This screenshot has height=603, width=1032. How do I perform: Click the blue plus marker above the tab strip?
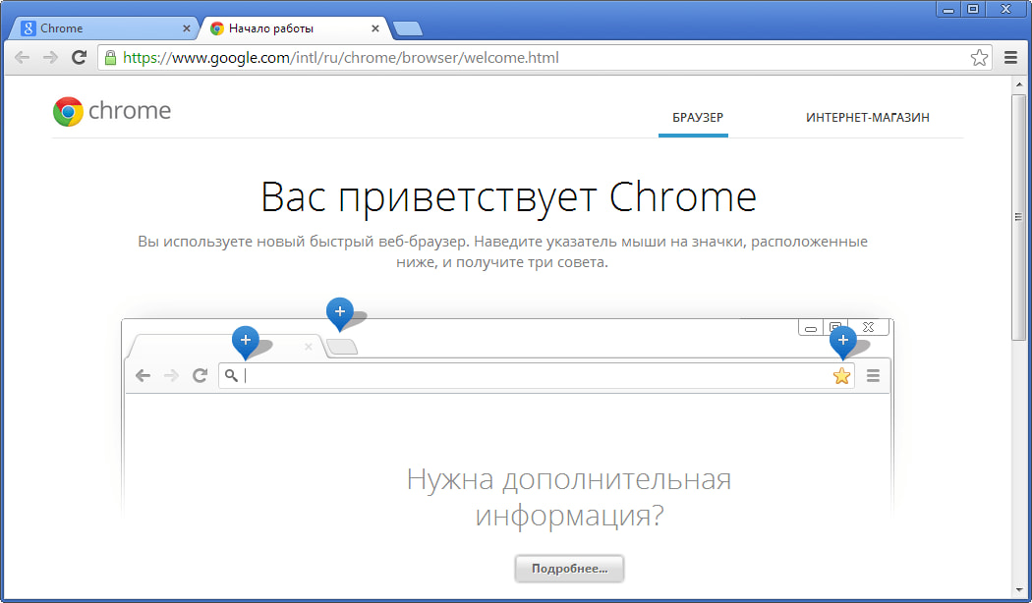coord(339,311)
